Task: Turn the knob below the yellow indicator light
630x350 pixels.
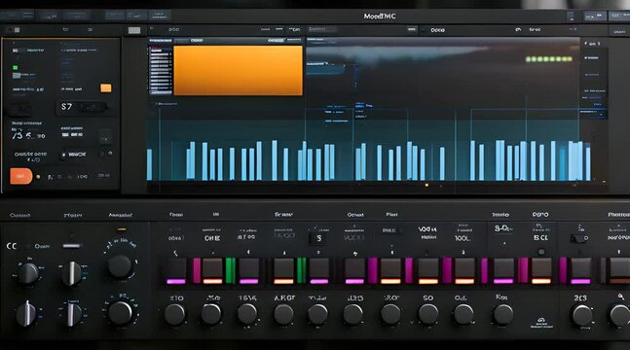Action: coord(120,266)
